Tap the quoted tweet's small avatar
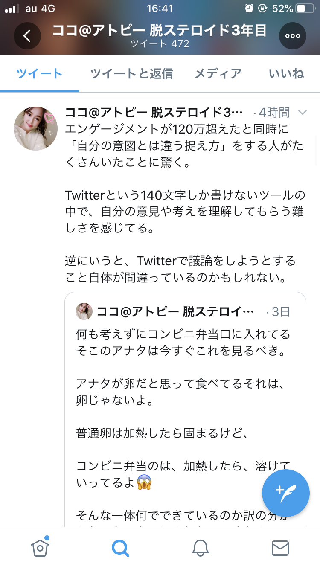 [x=84, y=312]
